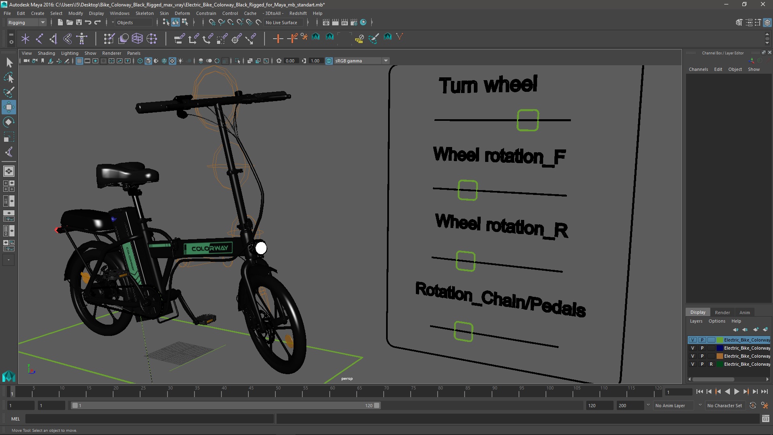773x435 pixels.
Task: Toggle visibility V of first layer
Action: (692, 340)
